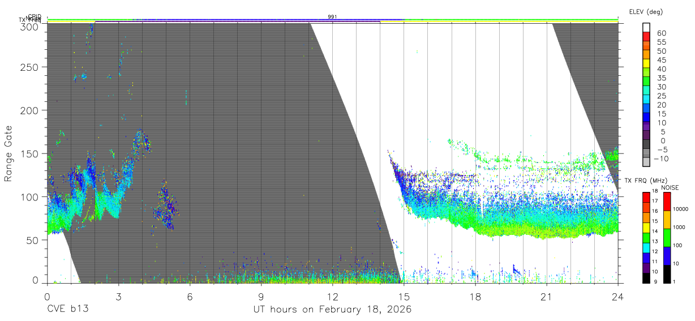Click the '15' tick on the time axis

[x=404, y=296]
